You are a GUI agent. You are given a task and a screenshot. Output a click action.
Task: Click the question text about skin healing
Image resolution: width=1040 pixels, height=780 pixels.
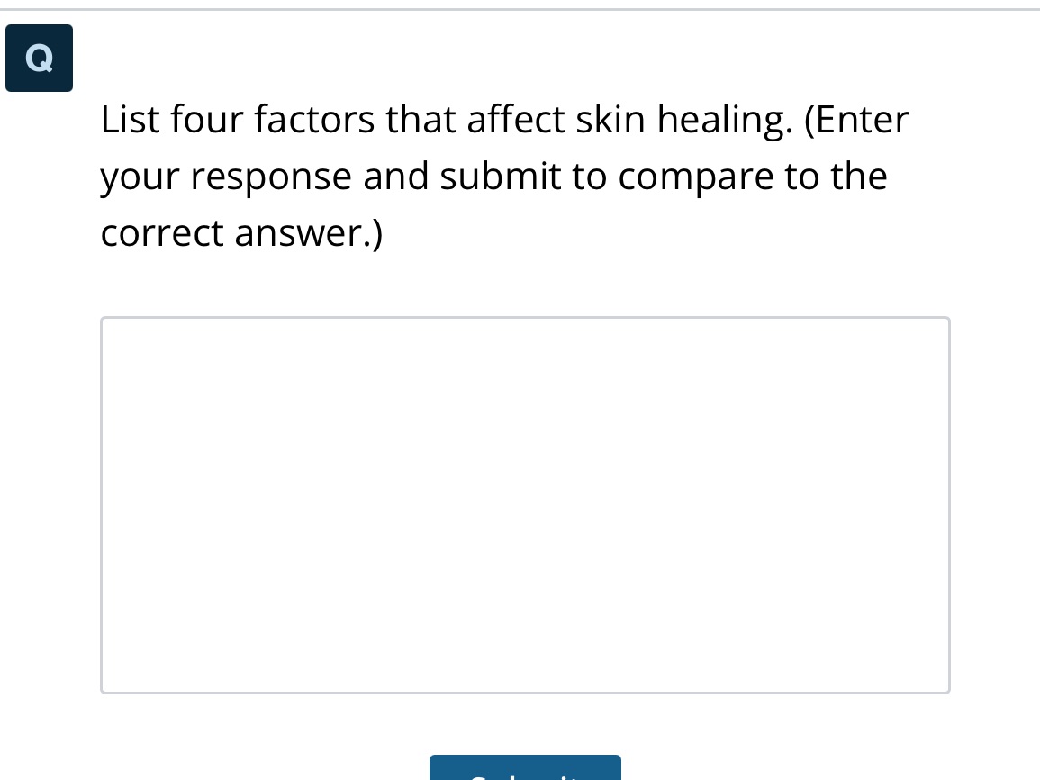pyautogui.click(x=504, y=176)
